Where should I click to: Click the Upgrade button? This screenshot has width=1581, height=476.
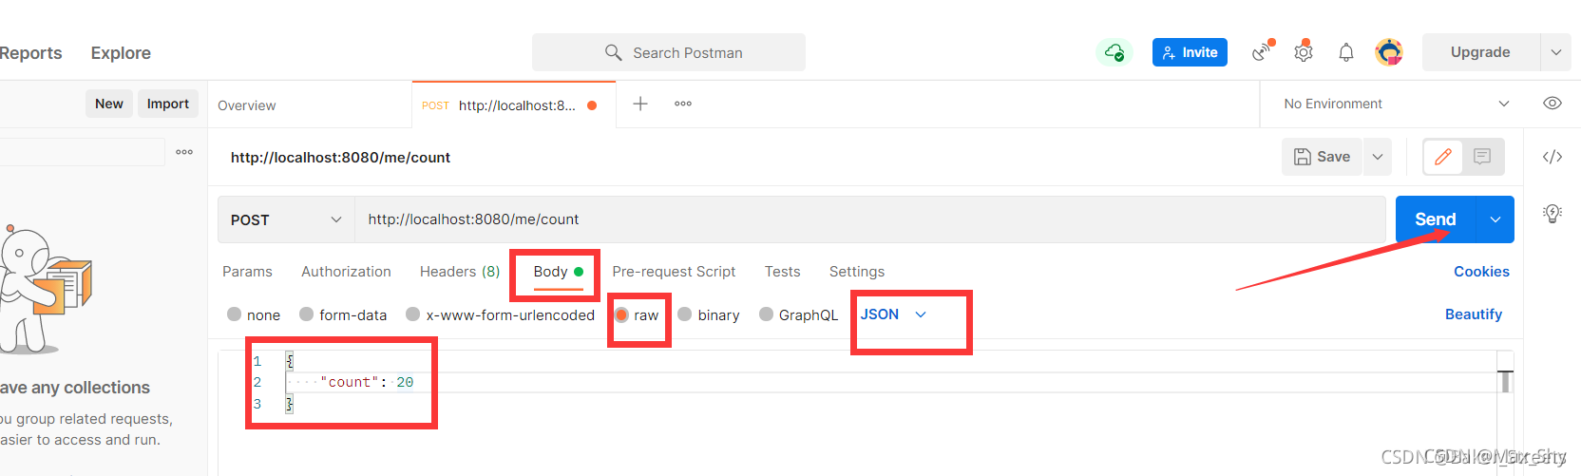[x=1480, y=52]
